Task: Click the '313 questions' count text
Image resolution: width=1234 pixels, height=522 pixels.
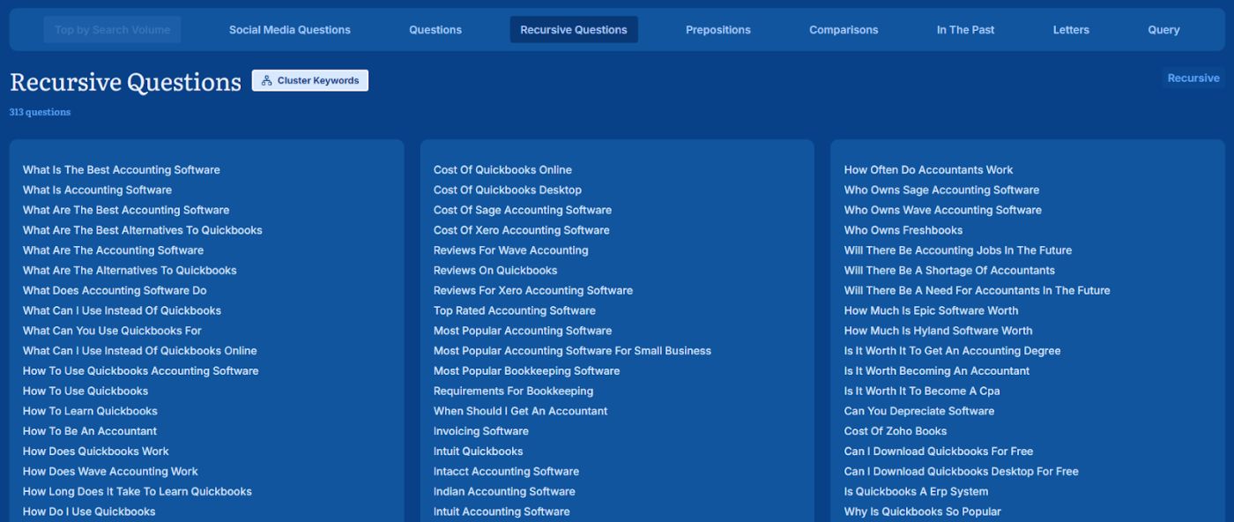Action: coord(40,112)
